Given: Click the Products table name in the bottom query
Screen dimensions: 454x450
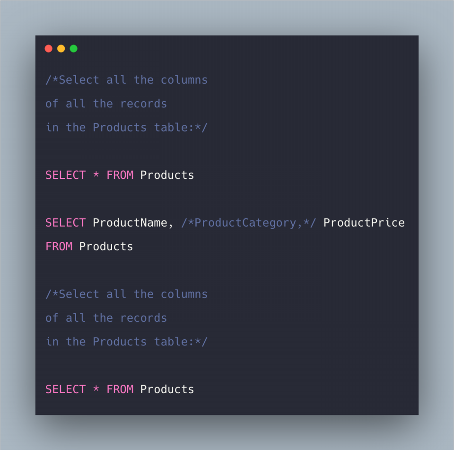Looking at the screenshot, I should pos(167,389).
